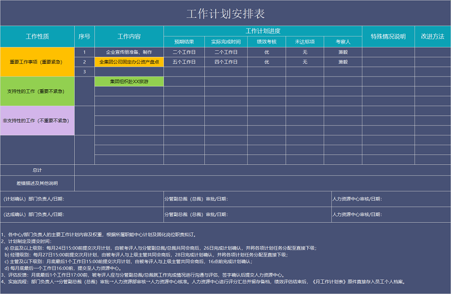Select the yellow 重要工作事项 category cell
The width and height of the screenshot is (451, 294).
click(x=37, y=62)
